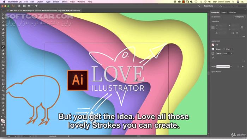Screen dimensions: 247x139
Task: Click the transform reference point icon
Action: coord(213,27)
